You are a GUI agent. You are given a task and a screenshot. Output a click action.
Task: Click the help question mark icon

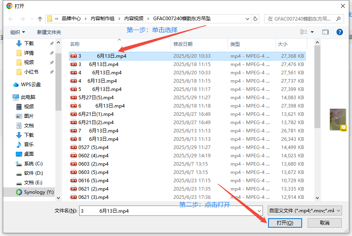coord(339,32)
